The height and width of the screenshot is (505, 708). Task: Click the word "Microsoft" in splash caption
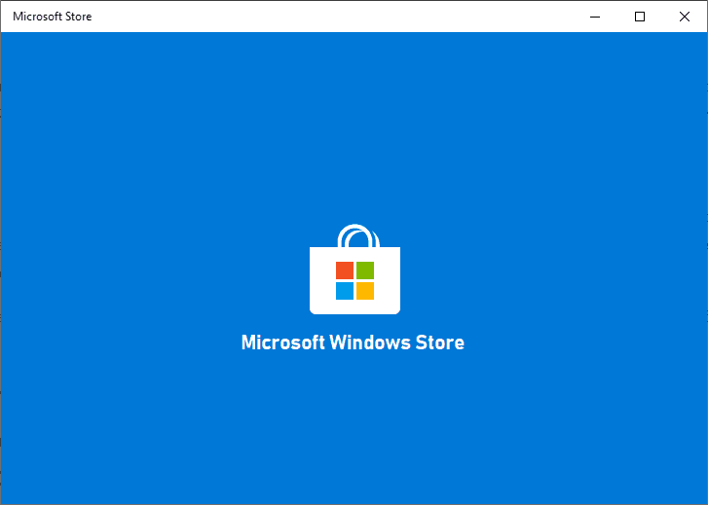282,343
